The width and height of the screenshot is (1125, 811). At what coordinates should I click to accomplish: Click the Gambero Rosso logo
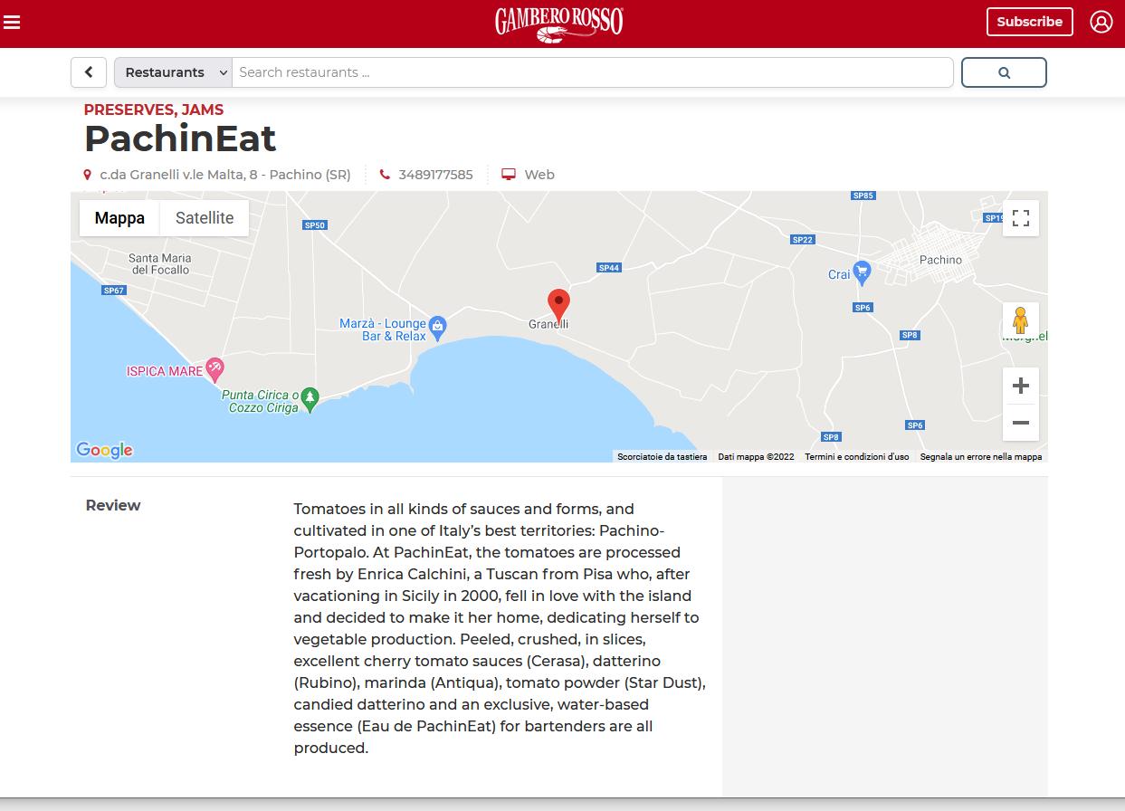559,24
